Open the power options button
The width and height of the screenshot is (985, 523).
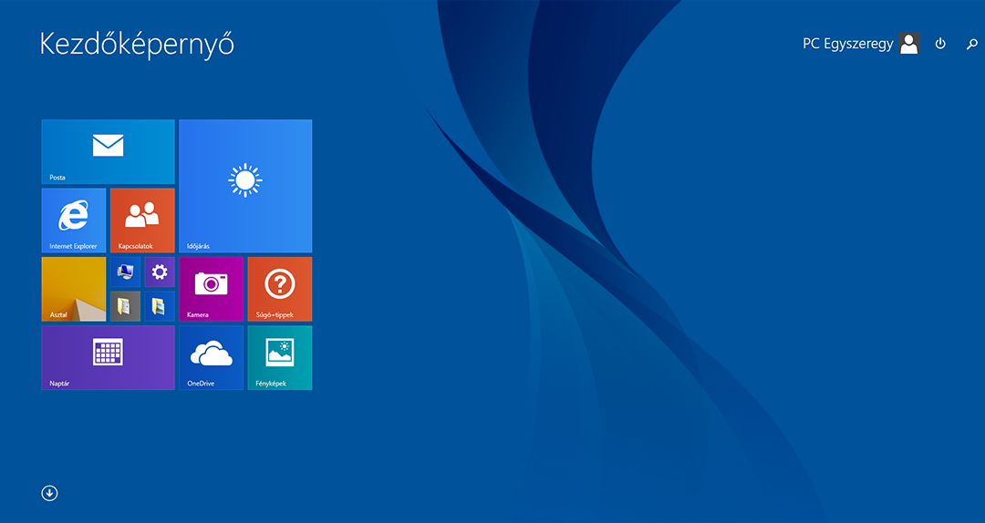(x=940, y=44)
